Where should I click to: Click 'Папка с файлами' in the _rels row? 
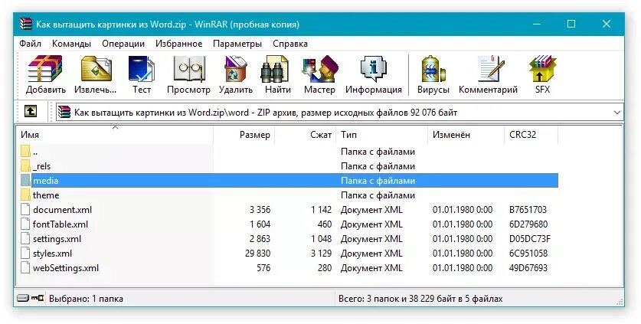click(378, 166)
